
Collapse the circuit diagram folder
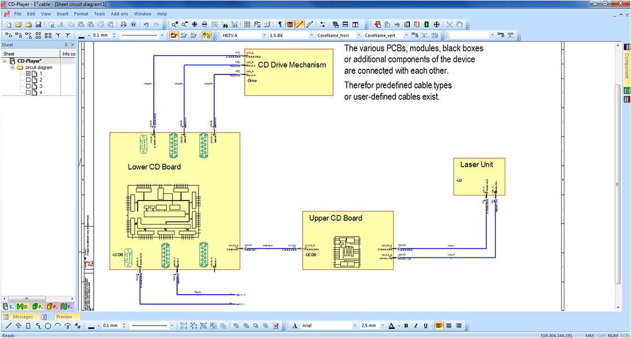12,68
